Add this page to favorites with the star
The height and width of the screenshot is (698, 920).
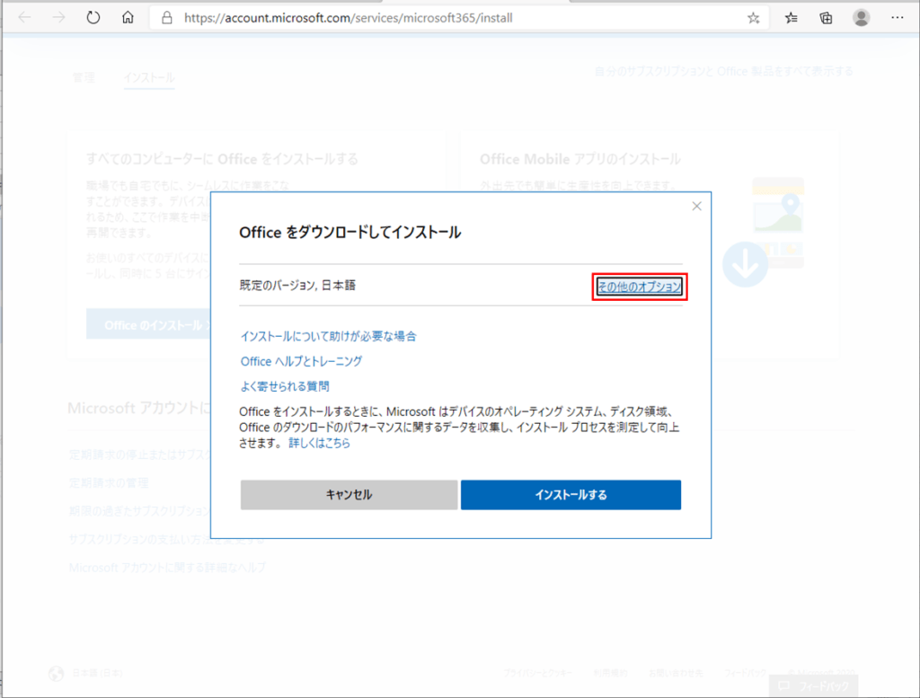coord(754,17)
